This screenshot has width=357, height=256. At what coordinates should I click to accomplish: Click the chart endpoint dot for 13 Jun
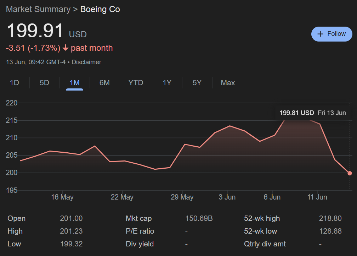(350, 173)
